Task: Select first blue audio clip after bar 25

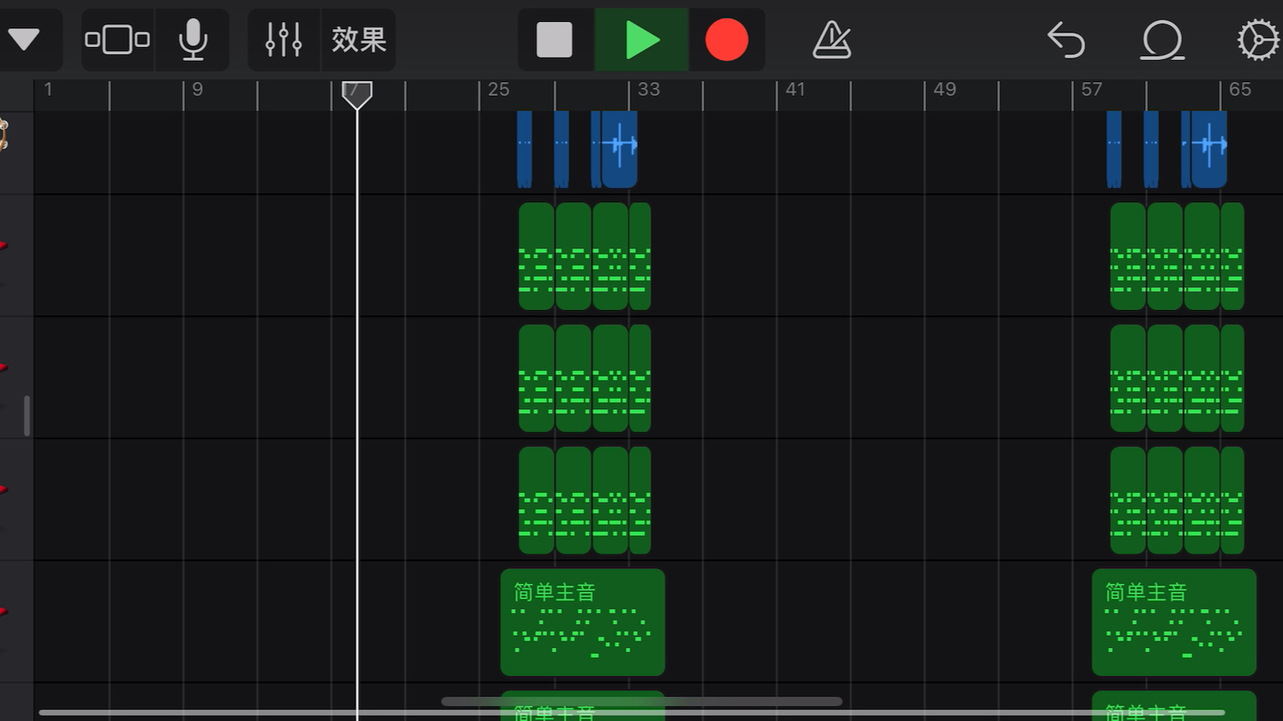Action: (x=524, y=149)
